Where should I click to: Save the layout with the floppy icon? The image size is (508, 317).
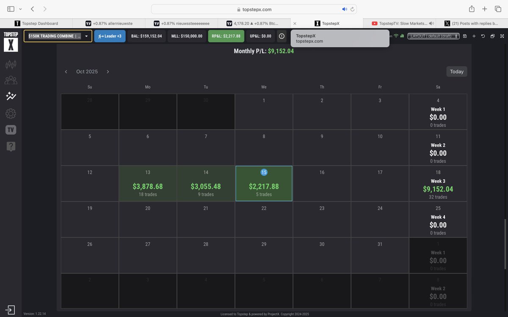click(465, 36)
